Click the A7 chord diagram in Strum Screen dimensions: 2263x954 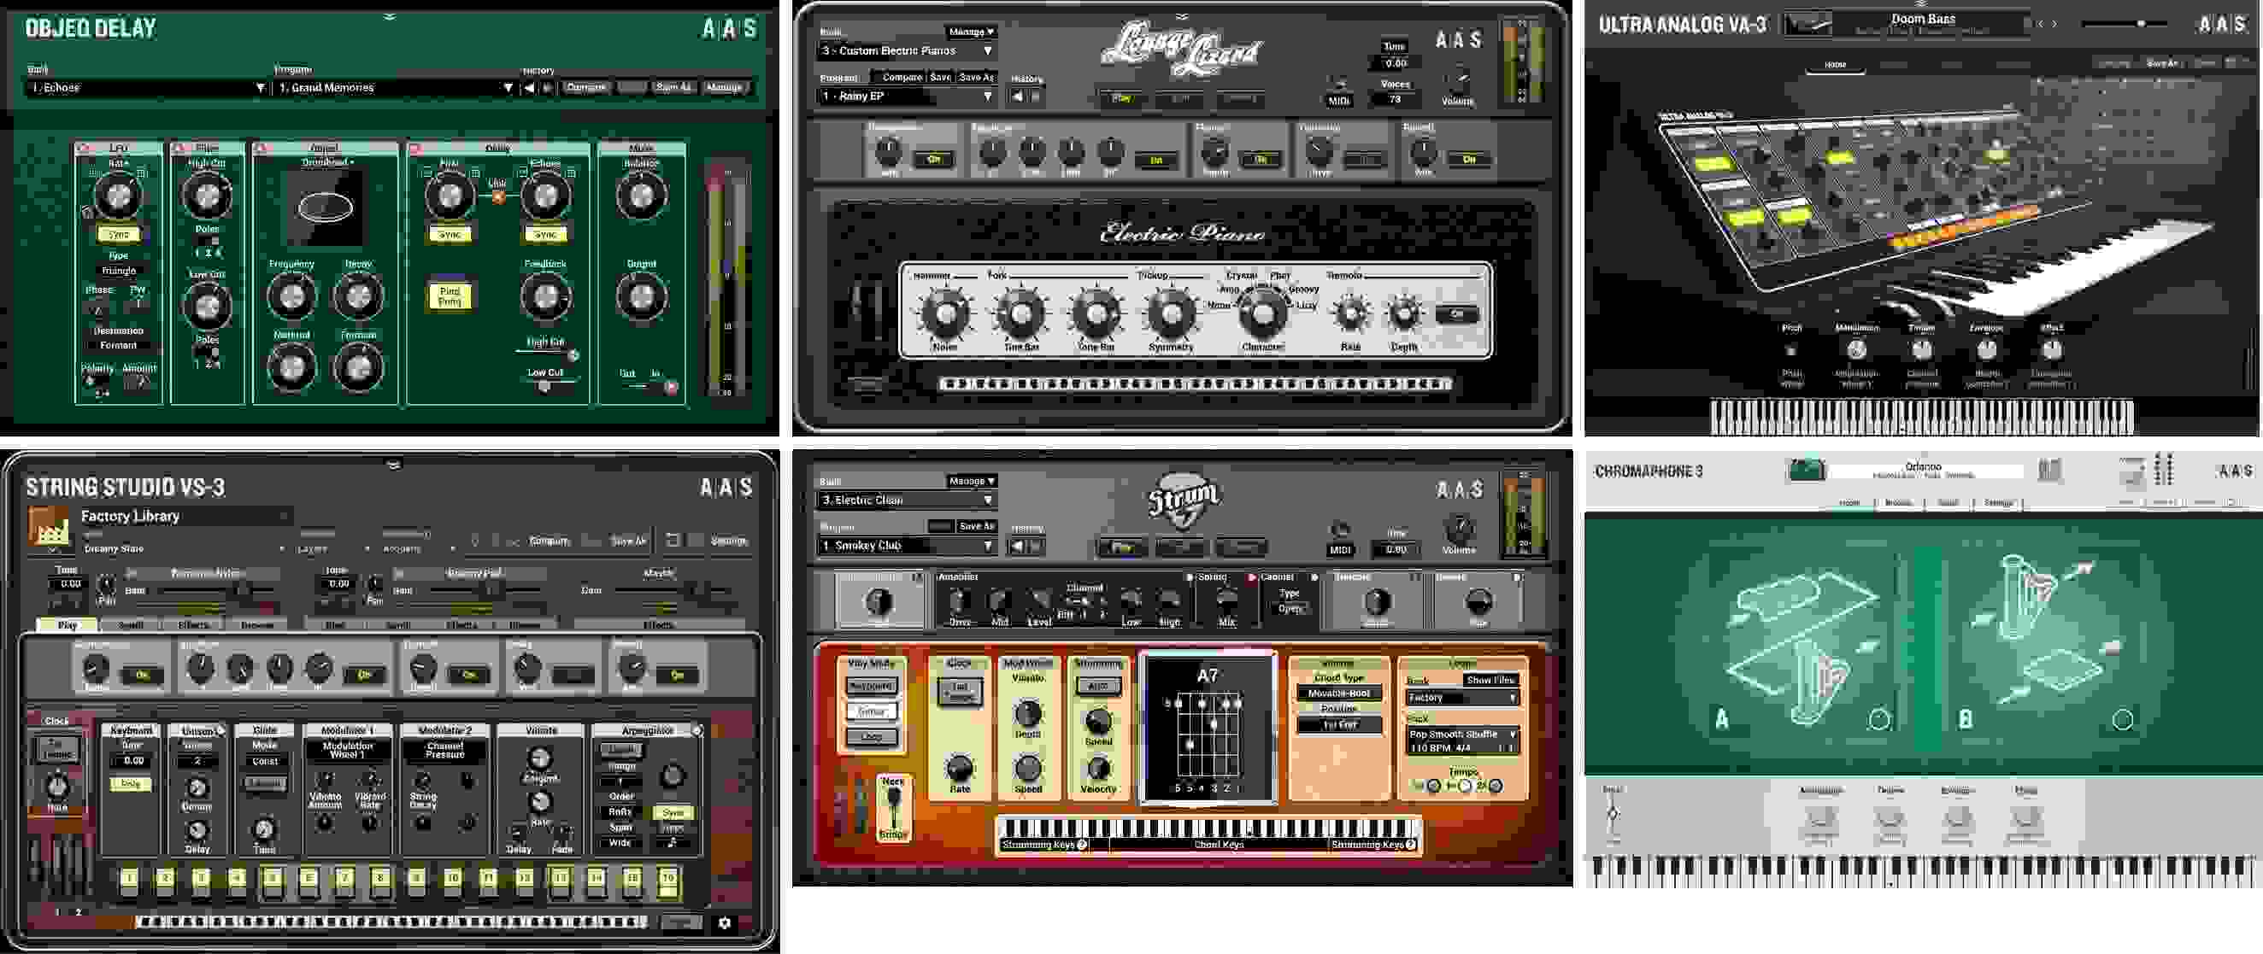click(1208, 733)
